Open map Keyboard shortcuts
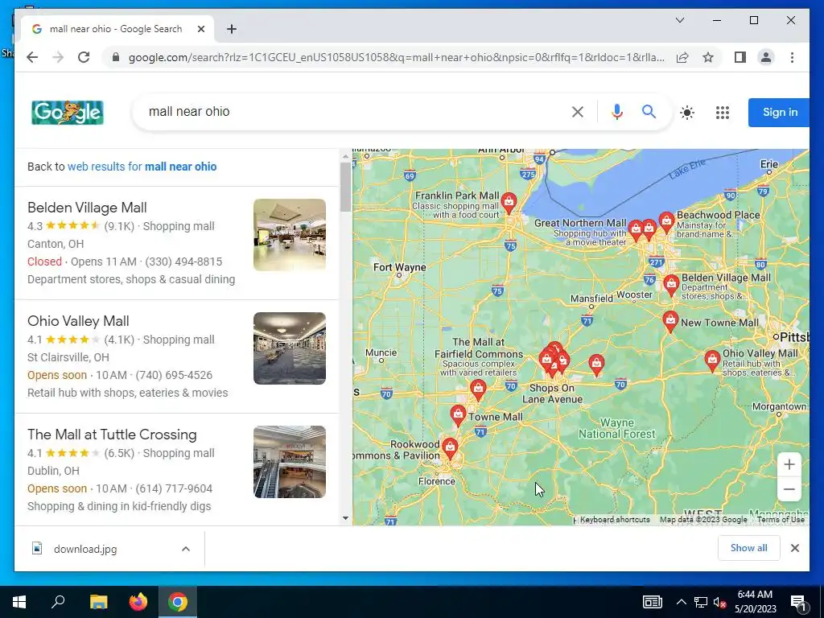824x618 pixels. [x=615, y=520]
